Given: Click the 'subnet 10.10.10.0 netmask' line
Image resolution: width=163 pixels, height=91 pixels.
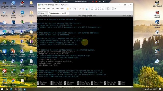Looking at the screenshot, I should pyautogui.click(x=57, y=52).
